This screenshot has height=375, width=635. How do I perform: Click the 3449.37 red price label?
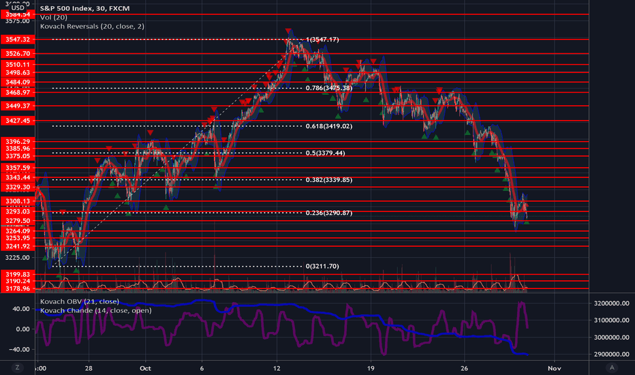pyautogui.click(x=18, y=106)
